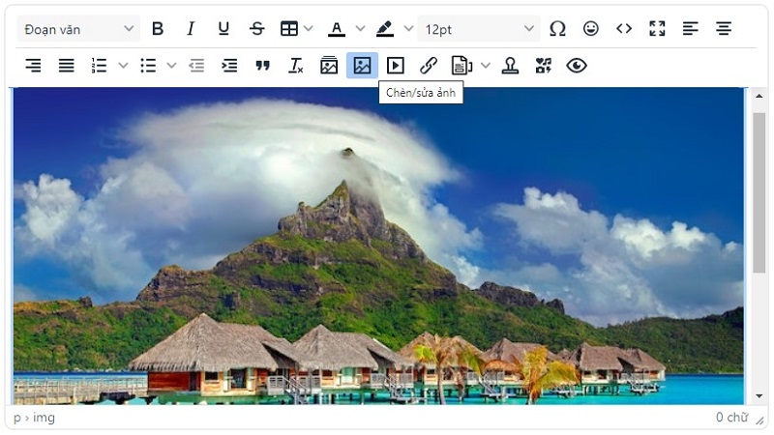Preview content with the eye icon
This screenshot has height=435, width=774.
pos(577,66)
